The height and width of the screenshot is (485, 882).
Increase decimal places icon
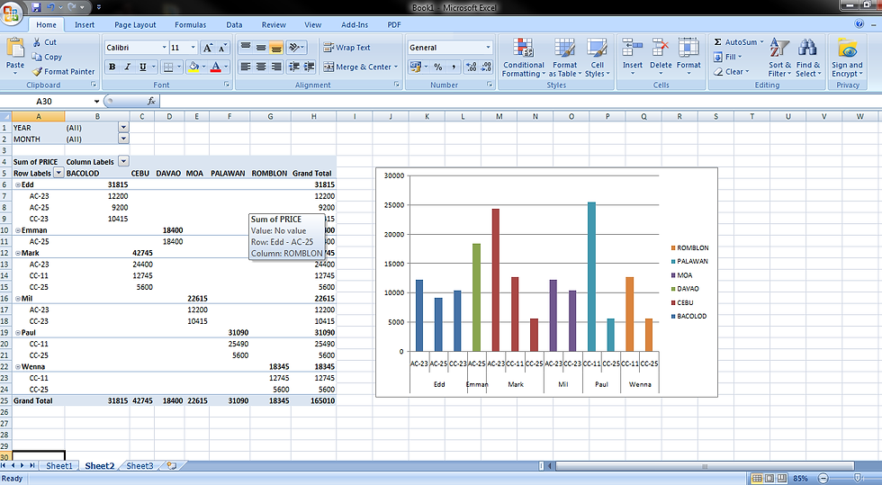472,67
